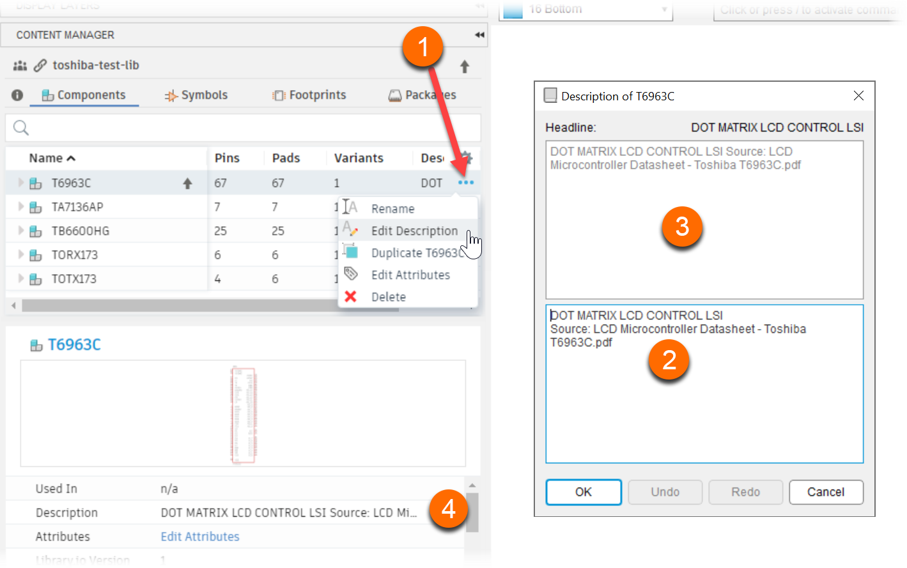The image size is (907, 568).
Task: Click the red X delete icon in the context menu
Action: (x=350, y=296)
